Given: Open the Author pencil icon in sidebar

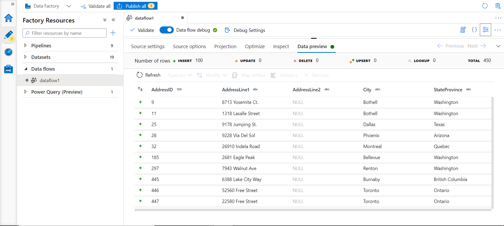Looking at the screenshot, I should [9, 35].
